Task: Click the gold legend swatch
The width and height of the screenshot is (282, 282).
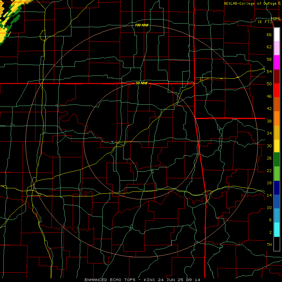Action: click(x=277, y=133)
